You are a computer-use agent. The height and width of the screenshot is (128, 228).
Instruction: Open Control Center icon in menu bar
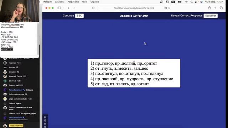tap(196, 2)
